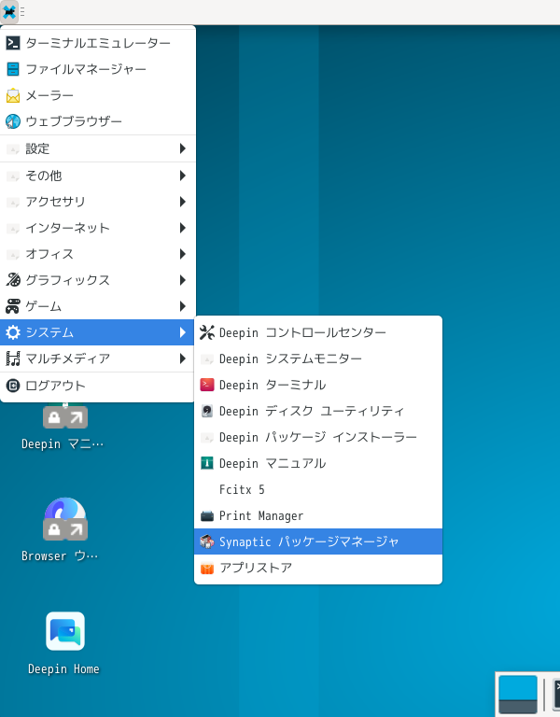This screenshot has width=560, height=717.
Task: Select the workspace switcher thumbnail
Action: tap(518, 695)
